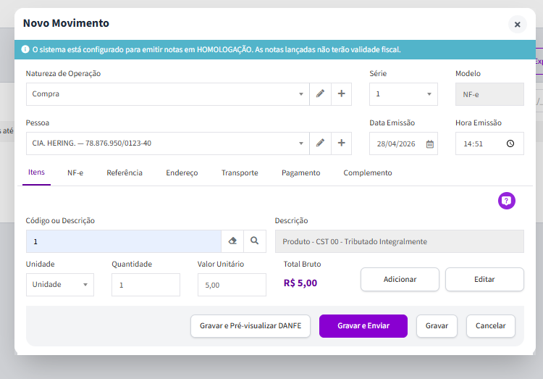This screenshot has width=543, height=379.
Task: Open the calendar icon in Data Emissão
Action: tap(430, 144)
